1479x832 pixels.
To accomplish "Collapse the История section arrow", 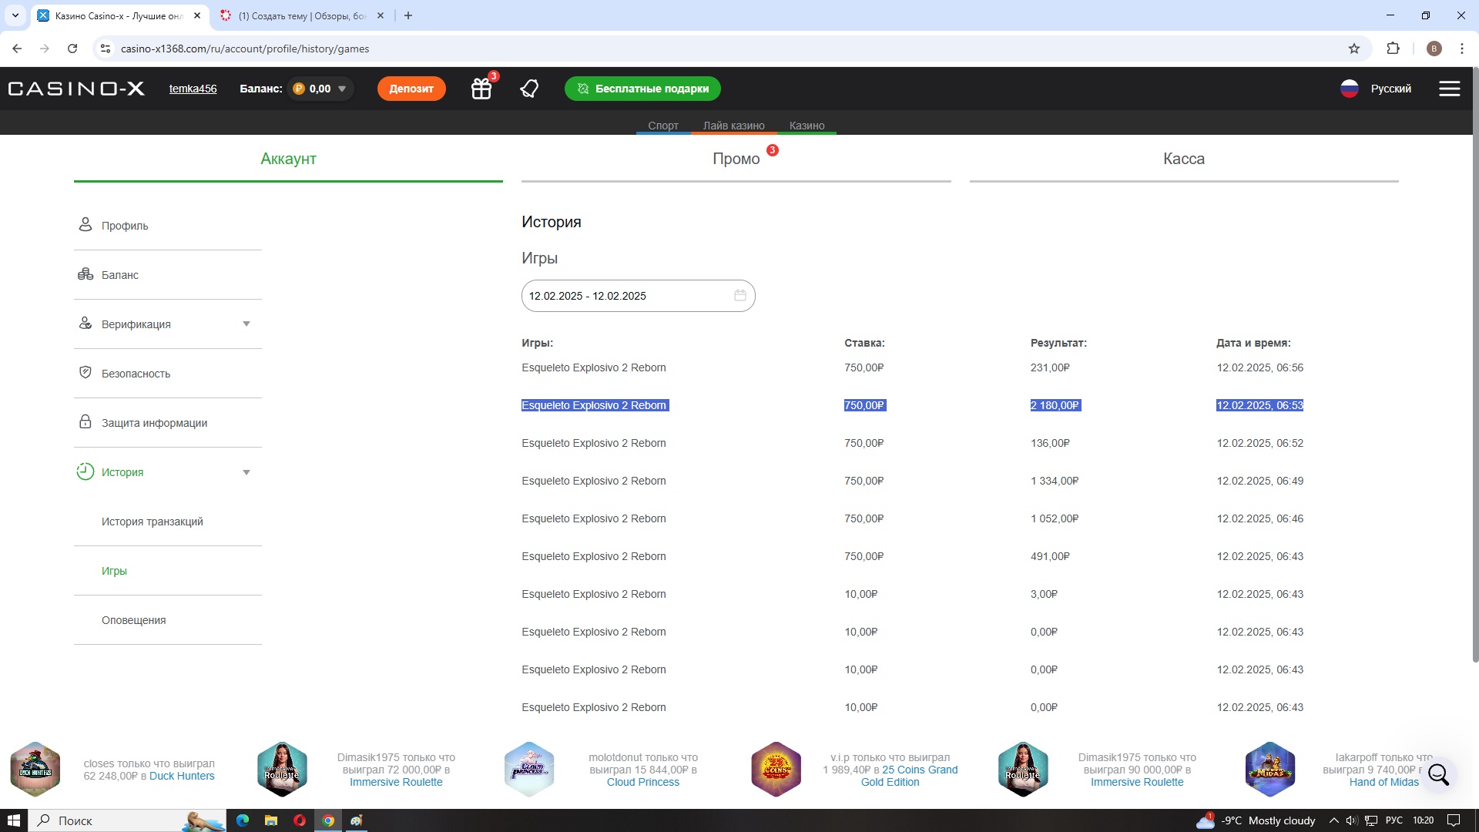I will [246, 472].
